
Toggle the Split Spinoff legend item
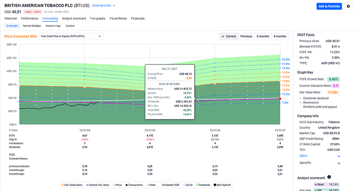(222, 185)
